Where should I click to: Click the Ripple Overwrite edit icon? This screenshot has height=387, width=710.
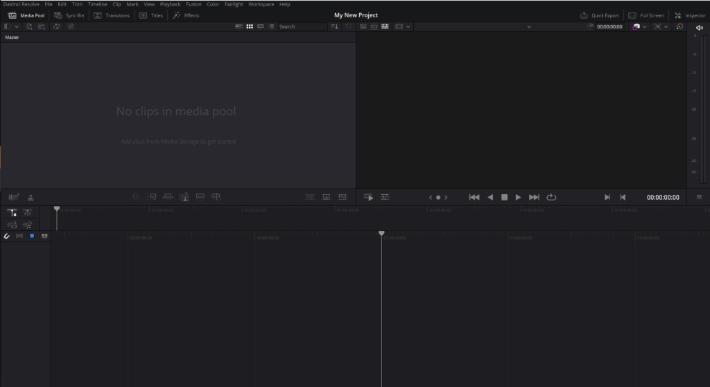[168, 197]
